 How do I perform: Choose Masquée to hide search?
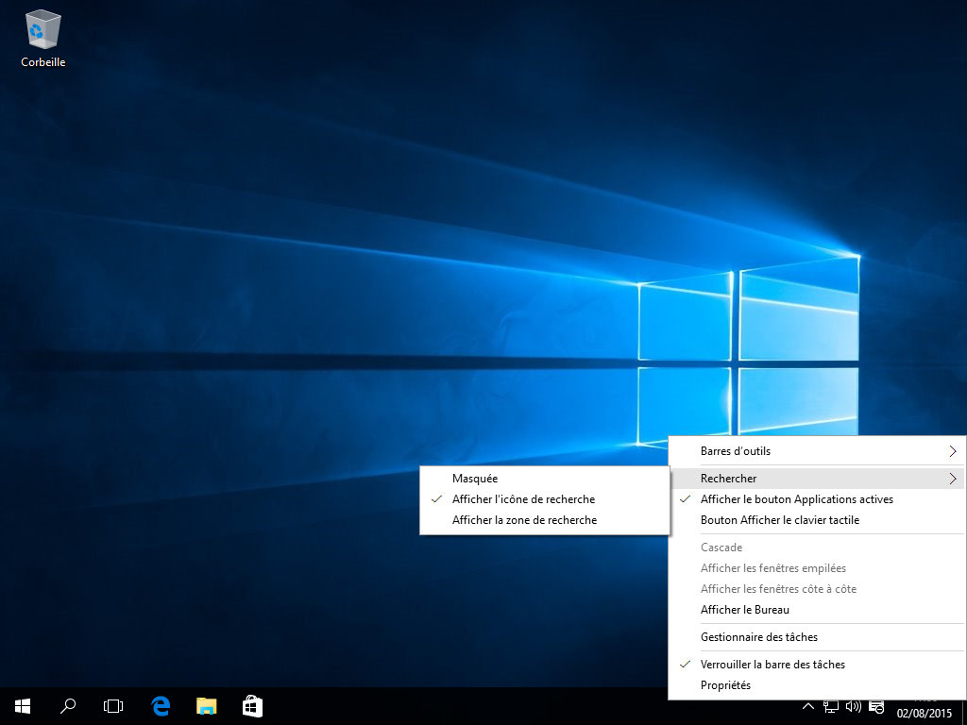pos(475,479)
